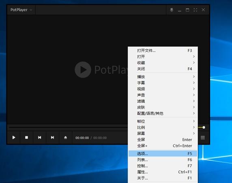
Task: Expand the 字幕 submenu
Action: (x=163, y=83)
